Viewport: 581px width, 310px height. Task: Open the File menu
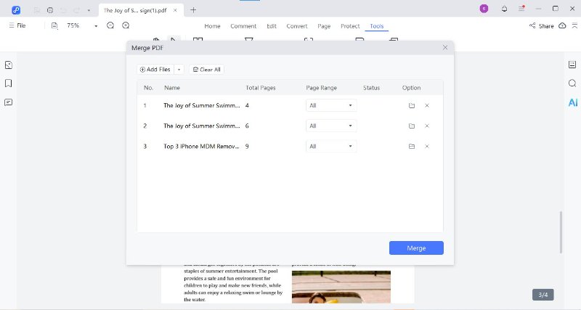click(x=17, y=25)
